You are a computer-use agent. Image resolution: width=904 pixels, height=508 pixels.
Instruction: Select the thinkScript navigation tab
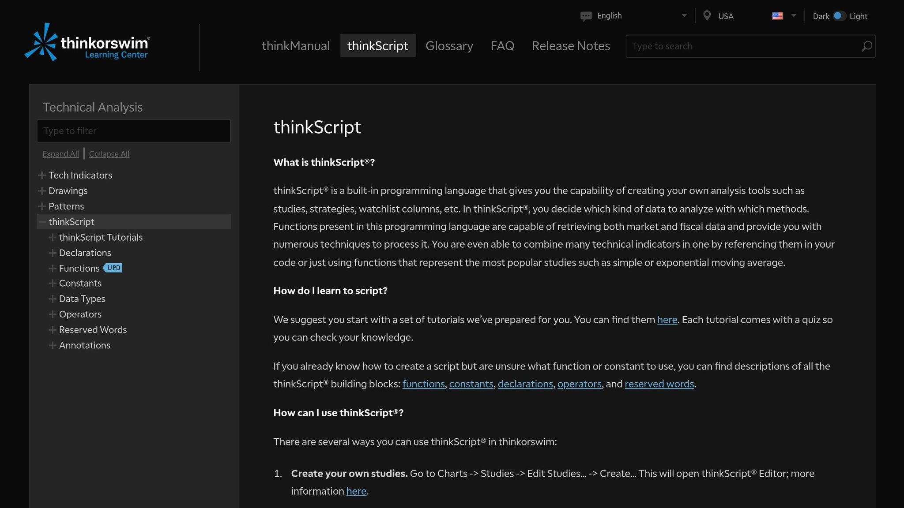pyautogui.click(x=377, y=46)
